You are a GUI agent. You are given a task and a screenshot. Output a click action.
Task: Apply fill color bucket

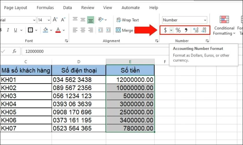pyautogui.click(x=45, y=30)
